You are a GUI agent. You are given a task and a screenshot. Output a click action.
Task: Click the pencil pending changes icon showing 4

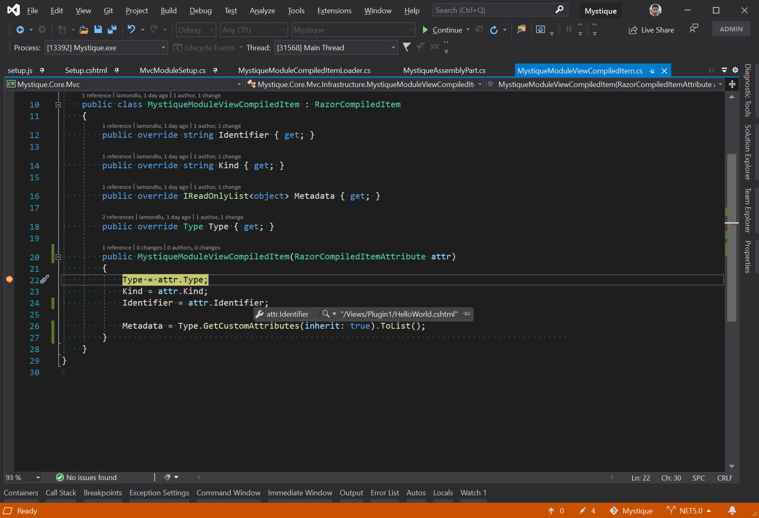(583, 511)
